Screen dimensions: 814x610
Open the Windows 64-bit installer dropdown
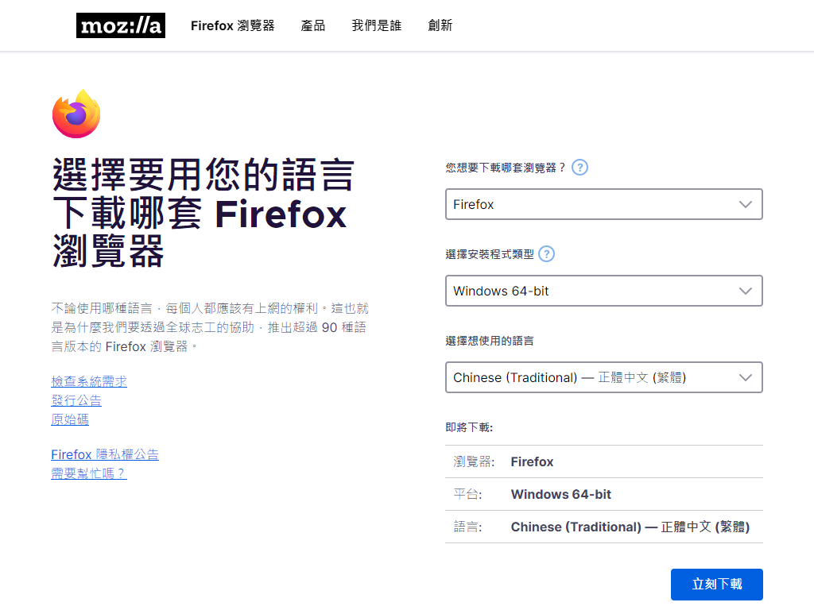(x=603, y=291)
